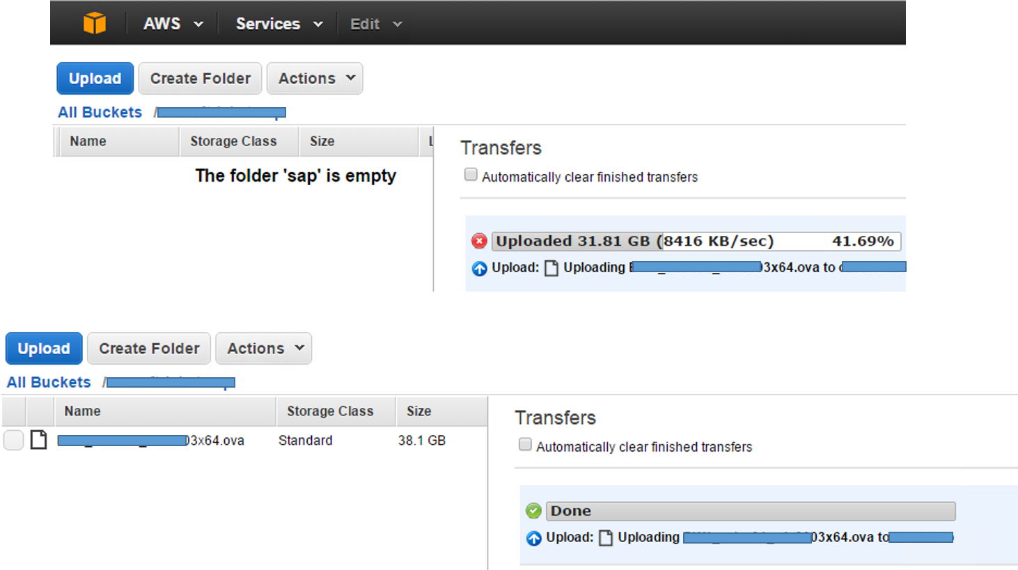Image resolution: width=1018 pixels, height=570 pixels.
Task: Click the AWS cube logo icon
Action: [96, 23]
